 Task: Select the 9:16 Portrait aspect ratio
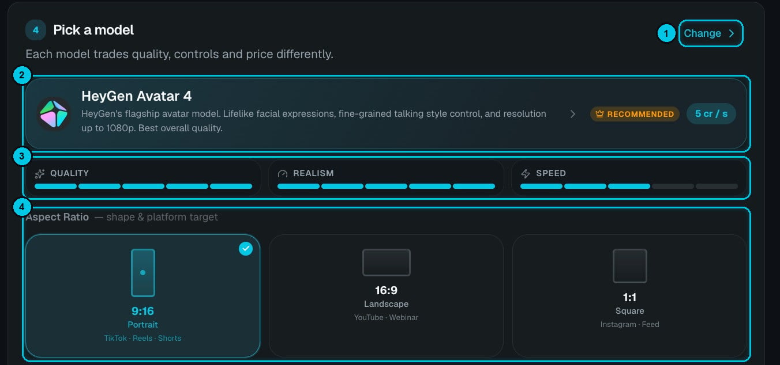(143, 296)
